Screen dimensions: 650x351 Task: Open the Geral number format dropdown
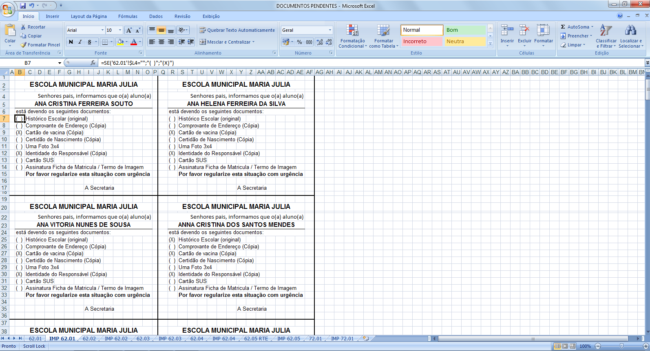pyautogui.click(x=330, y=30)
